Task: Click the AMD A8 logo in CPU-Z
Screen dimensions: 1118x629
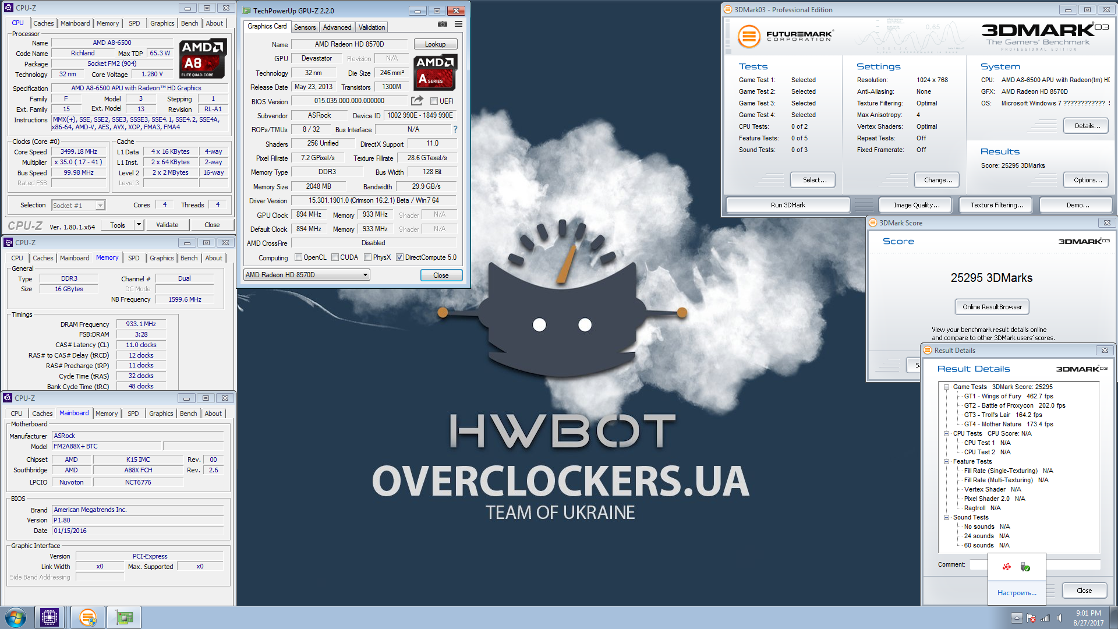Action: click(x=202, y=58)
